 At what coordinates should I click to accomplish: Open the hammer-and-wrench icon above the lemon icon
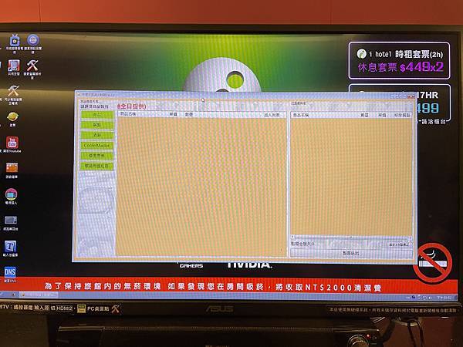(13, 91)
